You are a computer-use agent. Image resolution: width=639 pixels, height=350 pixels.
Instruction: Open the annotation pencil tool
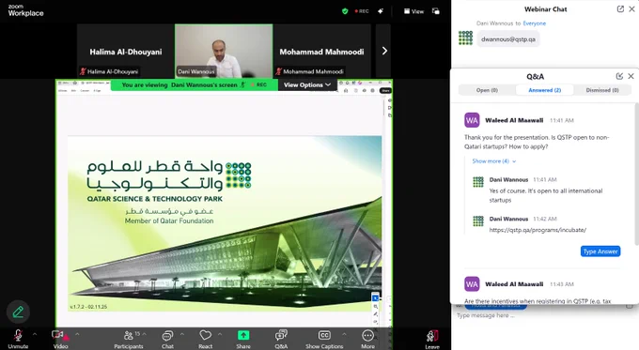[x=18, y=312]
